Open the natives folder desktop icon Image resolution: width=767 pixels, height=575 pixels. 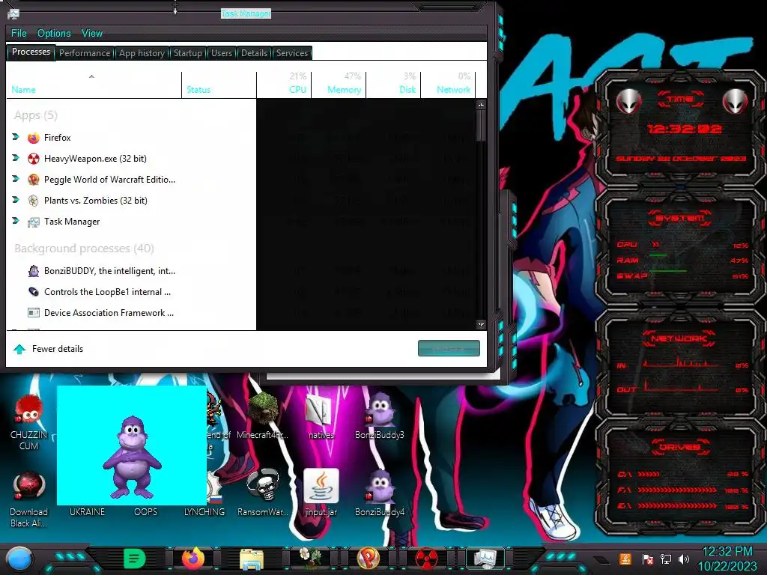coord(321,417)
